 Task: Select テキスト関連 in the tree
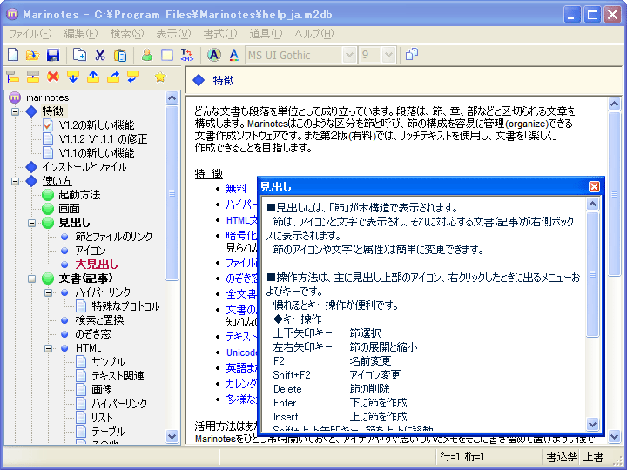coord(118,376)
